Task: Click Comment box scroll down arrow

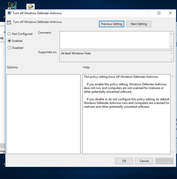Action: 171,46
